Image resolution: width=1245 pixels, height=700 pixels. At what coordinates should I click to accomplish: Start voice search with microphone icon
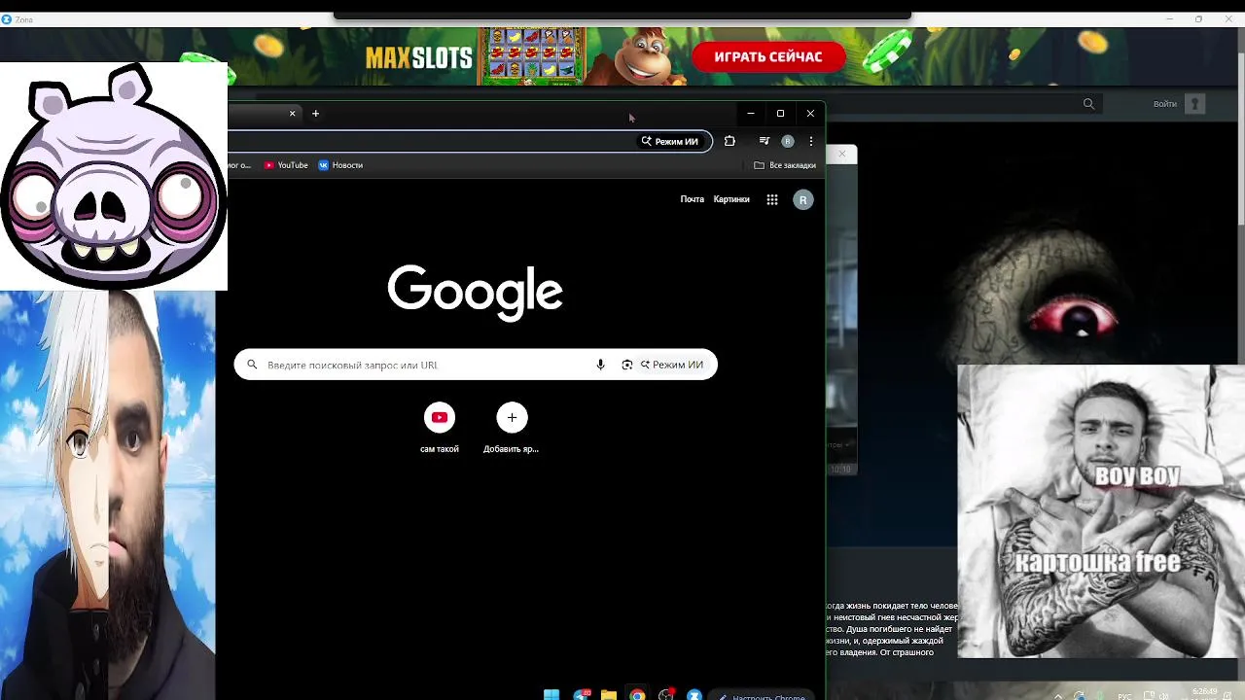coord(600,365)
